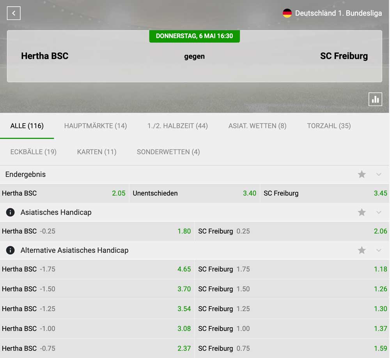Select the ALLE (116) tab
This screenshot has width=390, height=358.
pyautogui.click(x=27, y=126)
